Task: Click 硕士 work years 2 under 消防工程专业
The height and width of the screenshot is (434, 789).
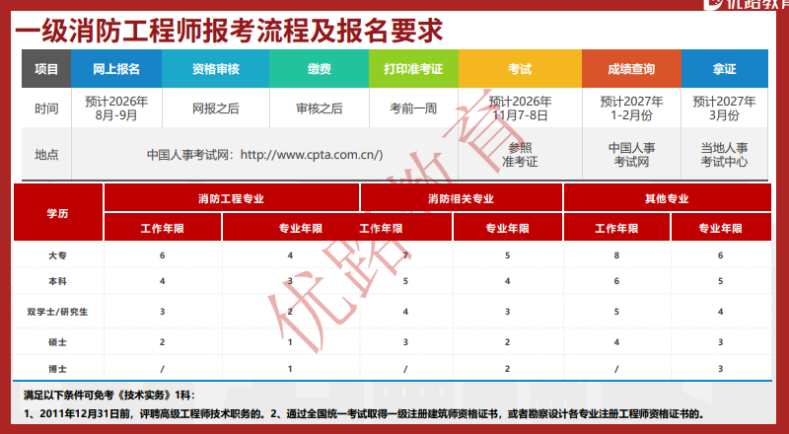Action: tap(162, 342)
